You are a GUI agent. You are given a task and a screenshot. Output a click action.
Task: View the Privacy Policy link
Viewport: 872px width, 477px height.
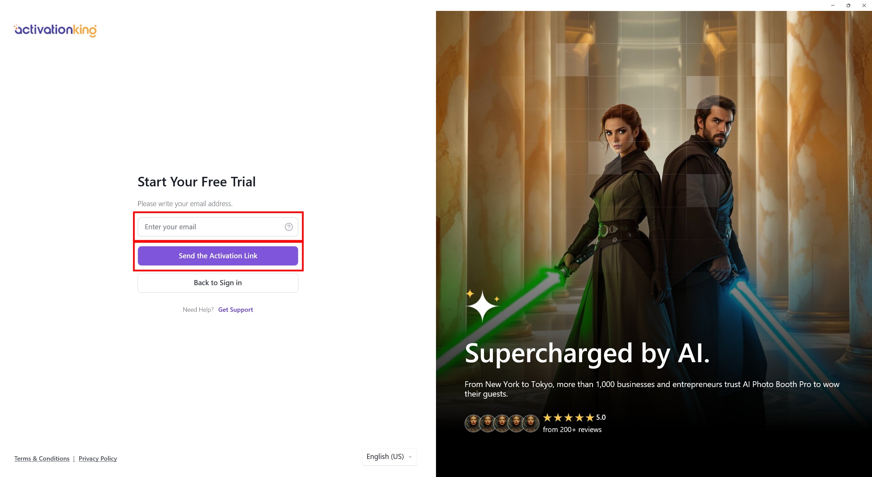(98, 459)
